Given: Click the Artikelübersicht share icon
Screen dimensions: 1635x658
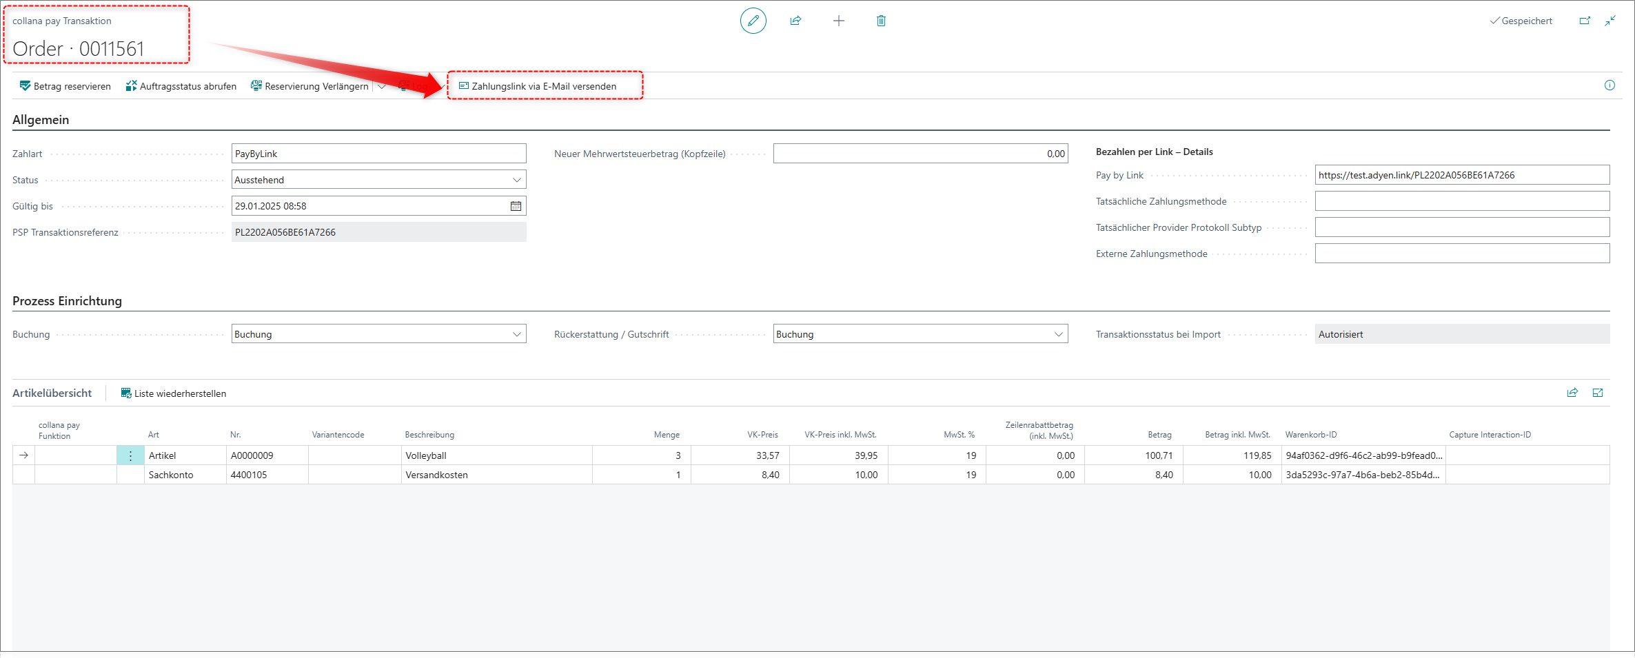Looking at the screenshot, I should (x=1572, y=393).
